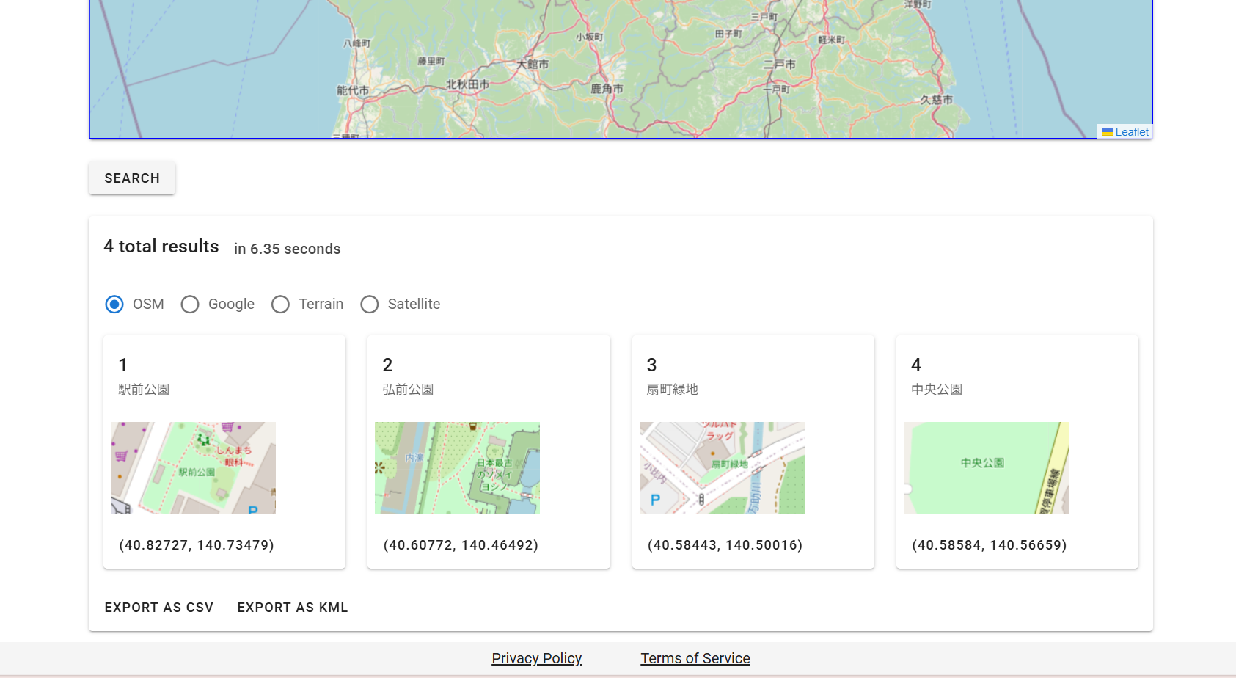The height and width of the screenshot is (678, 1236).
Task: Open map thumbnail for result 1 駅前公園
Action: [x=193, y=467]
